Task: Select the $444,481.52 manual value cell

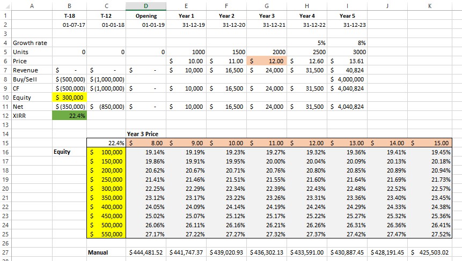Action: tap(146, 252)
